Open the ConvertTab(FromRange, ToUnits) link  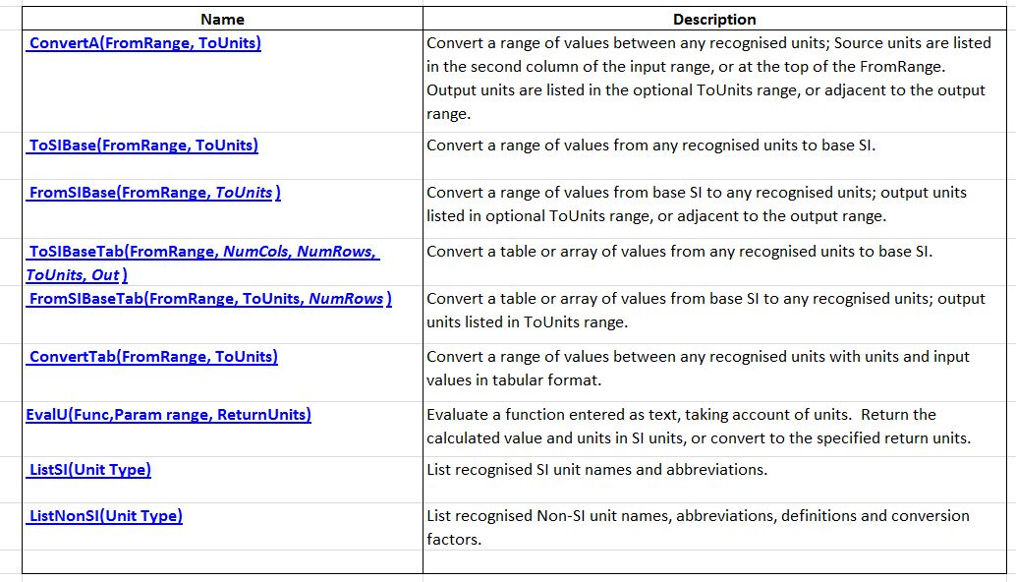(x=153, y=357)
